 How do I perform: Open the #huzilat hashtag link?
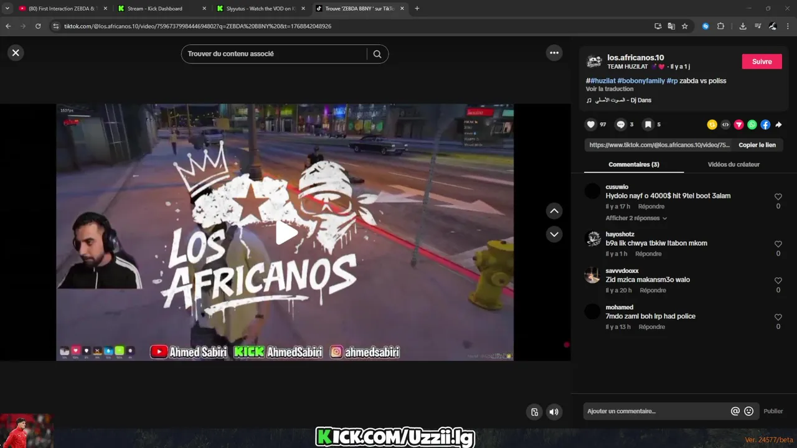coord(603,81)
